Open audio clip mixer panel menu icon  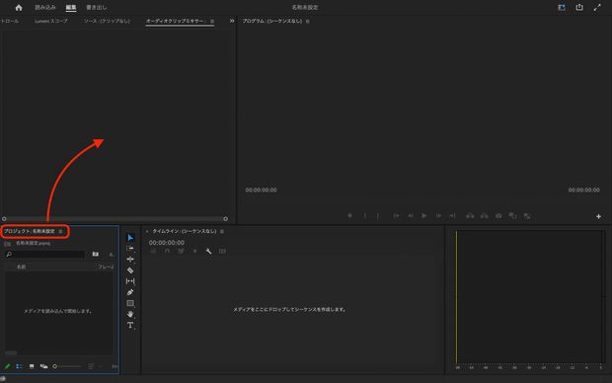(x=212, y=21)
